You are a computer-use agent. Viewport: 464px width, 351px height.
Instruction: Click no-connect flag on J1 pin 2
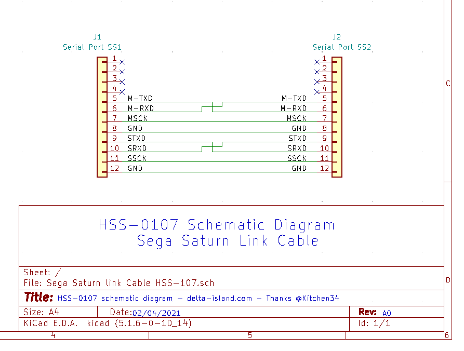click(122, 72)
